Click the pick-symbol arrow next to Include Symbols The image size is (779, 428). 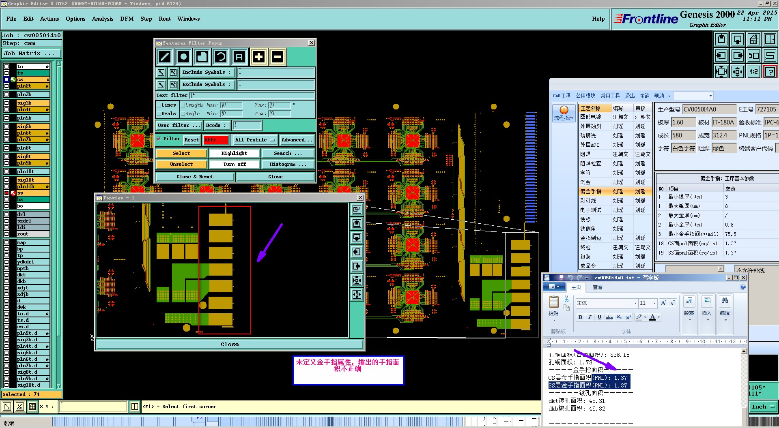[161, 73]
